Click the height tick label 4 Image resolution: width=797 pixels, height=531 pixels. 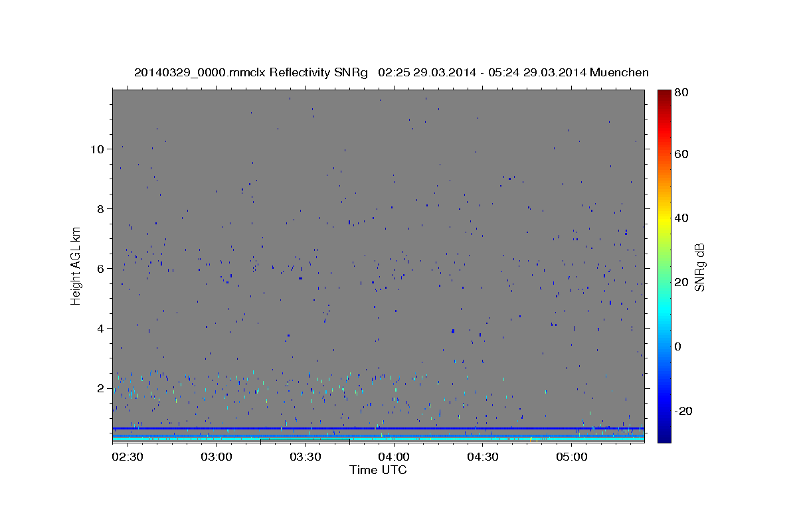(100, 328)
